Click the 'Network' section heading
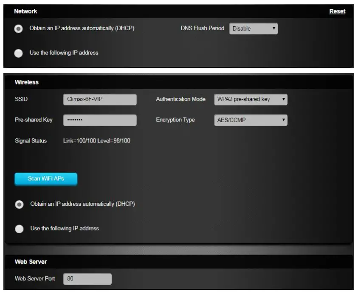 pyautogui.click(x=25, y=11)
